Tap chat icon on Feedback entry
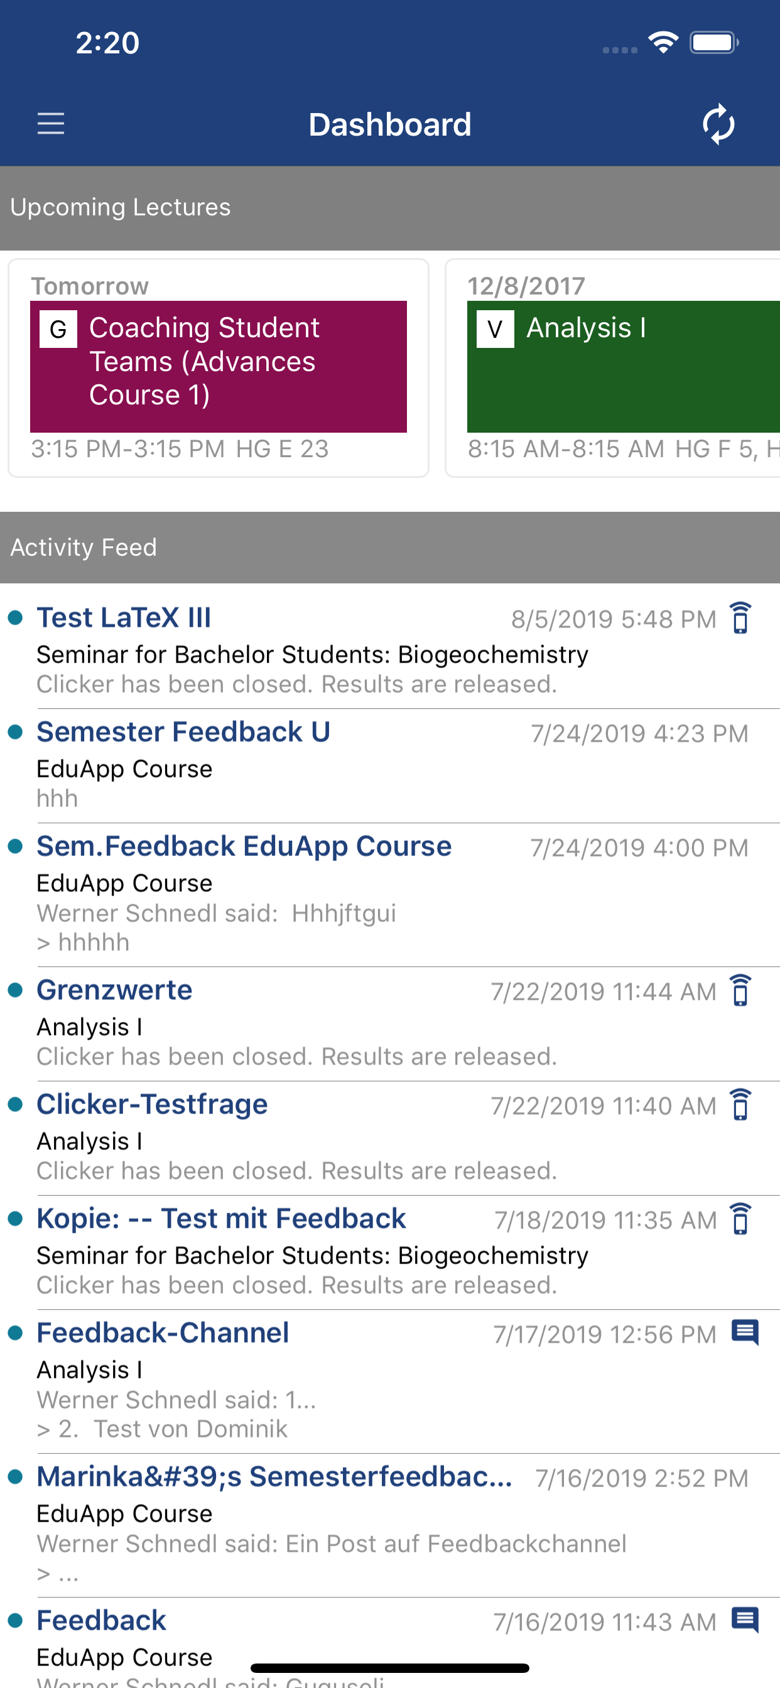The width and height of the screenshot is (780, 1688). pyautogui.click(x=745, y=1621)
